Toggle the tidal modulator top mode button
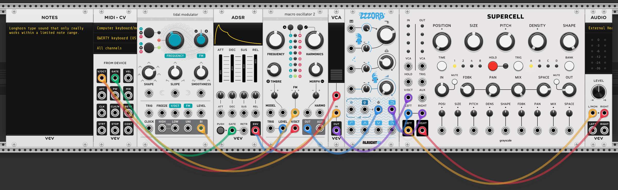The width and height of the screenshot is (618, 190). click(x=149, y=33)
